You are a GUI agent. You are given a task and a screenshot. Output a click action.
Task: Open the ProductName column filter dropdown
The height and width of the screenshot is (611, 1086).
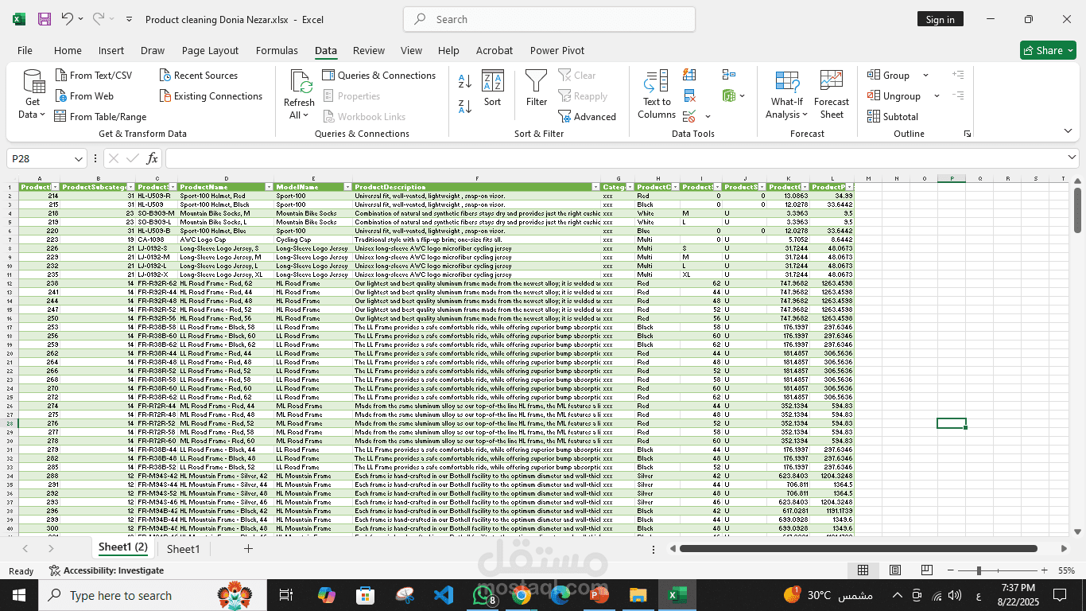click(x=268, y=187)
